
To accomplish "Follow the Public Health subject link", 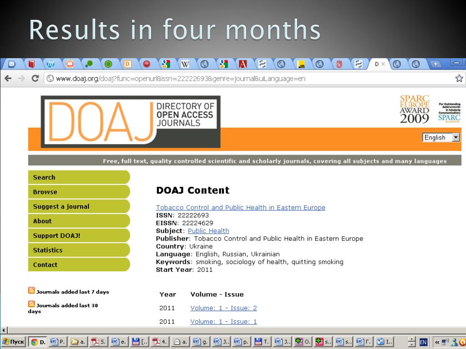I will click(x=208, y=230).
